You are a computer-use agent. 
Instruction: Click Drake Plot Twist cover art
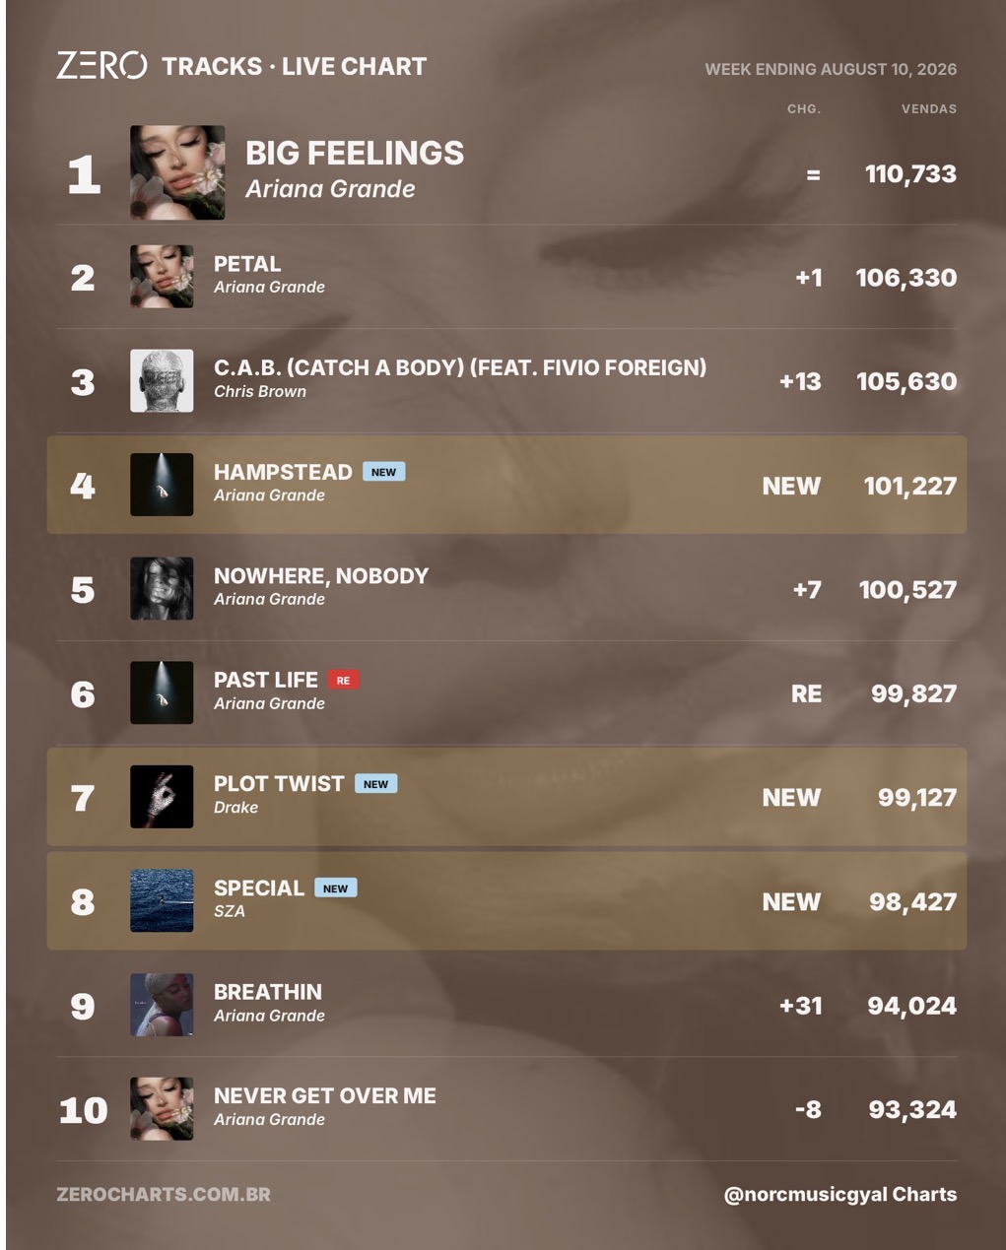(x=162, y=797)
